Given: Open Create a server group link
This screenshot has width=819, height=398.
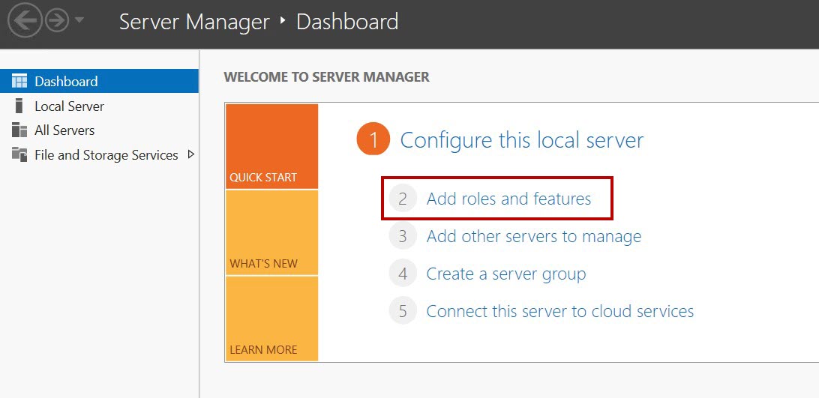Looking at the screenshot, I should coord(506,274).
